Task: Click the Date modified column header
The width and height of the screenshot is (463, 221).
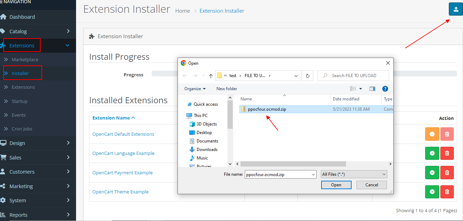Action: pyautogui.click(x=356, y=99)
